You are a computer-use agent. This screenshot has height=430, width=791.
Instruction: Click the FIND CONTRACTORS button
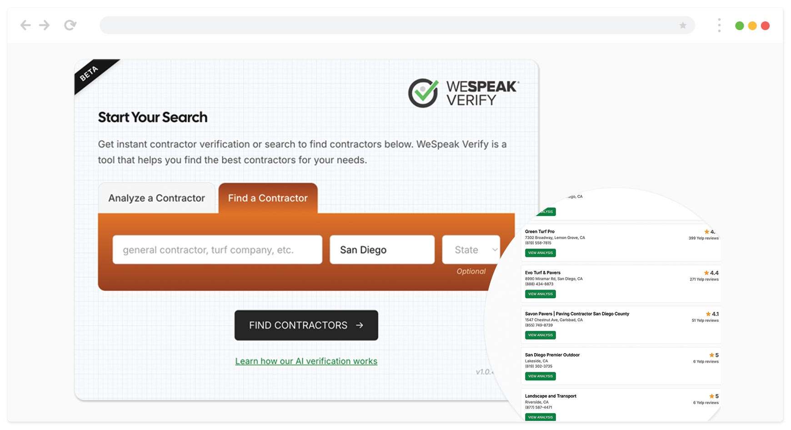pyautogui.click(x=306, y=325)
